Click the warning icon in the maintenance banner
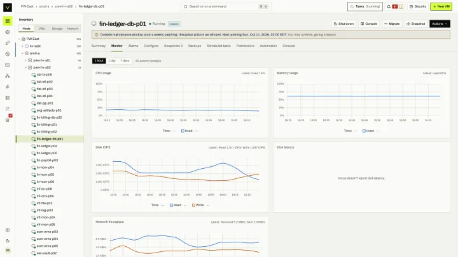This screenshot has height=257, width=458. (x=97, y=35)
